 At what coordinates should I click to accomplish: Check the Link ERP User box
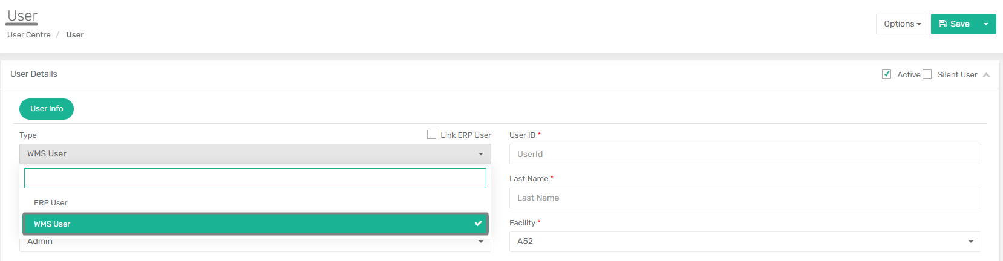pos(431,135)
